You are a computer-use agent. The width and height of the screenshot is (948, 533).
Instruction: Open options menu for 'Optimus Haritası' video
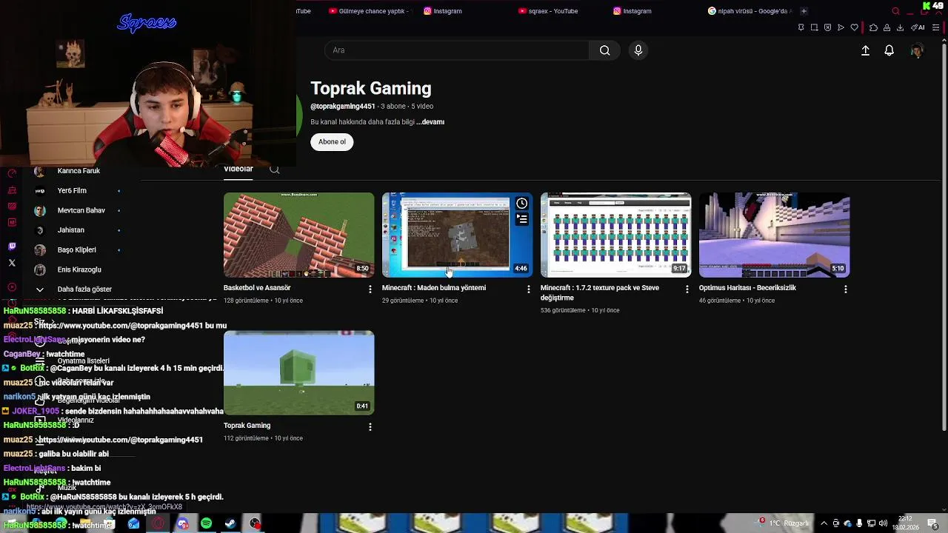tap(846, 289)
